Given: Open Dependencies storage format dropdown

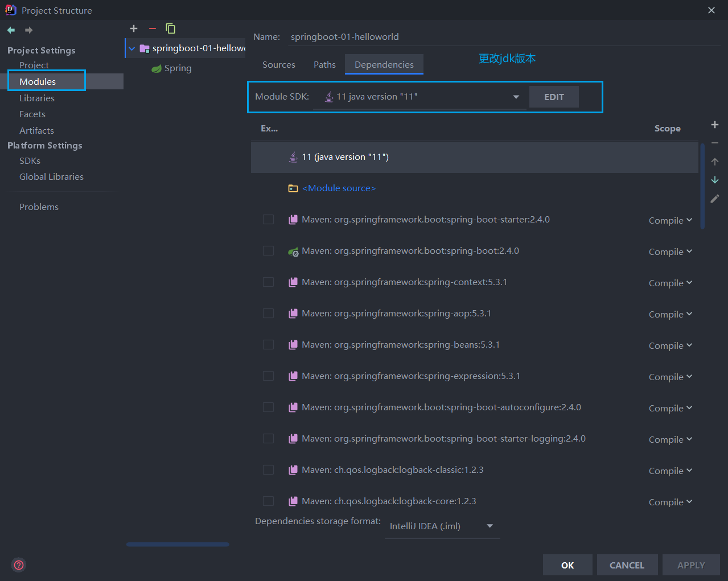Looking at the screenshot, I should click(442, 526).
